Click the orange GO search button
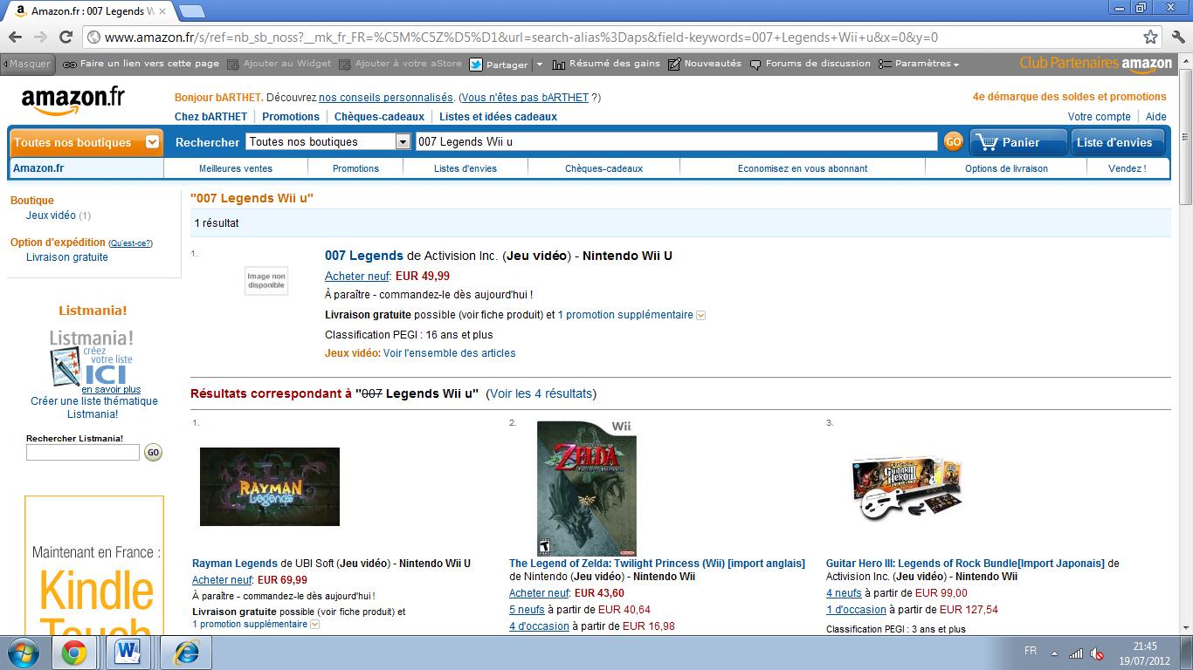 (x=953, y=142)
